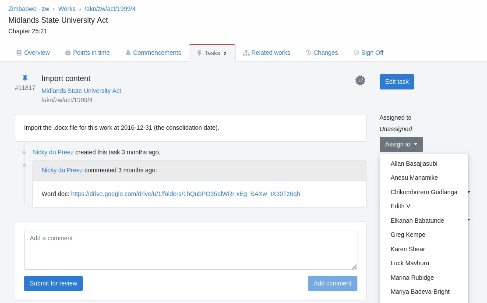Click the sitemap icon for Related works
The width and height of the screenshot is (487, 303).
pyautogui.click(x=246, y=53)
